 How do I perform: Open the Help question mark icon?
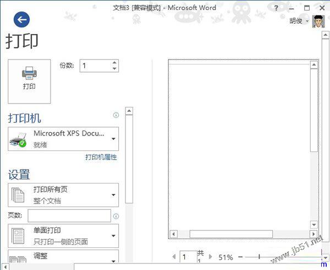(276, 8)
